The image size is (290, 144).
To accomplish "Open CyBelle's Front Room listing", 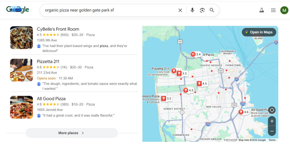I will 58,29.
